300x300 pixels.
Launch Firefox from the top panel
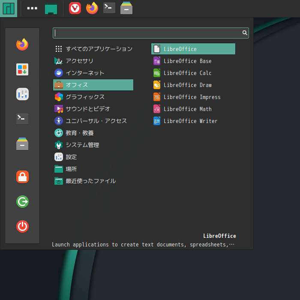coord(92,8)
